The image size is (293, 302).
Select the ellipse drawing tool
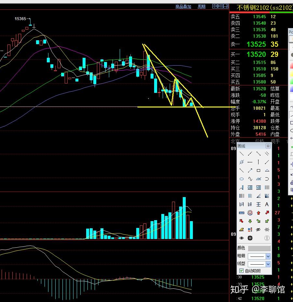[x=242, y=179]
